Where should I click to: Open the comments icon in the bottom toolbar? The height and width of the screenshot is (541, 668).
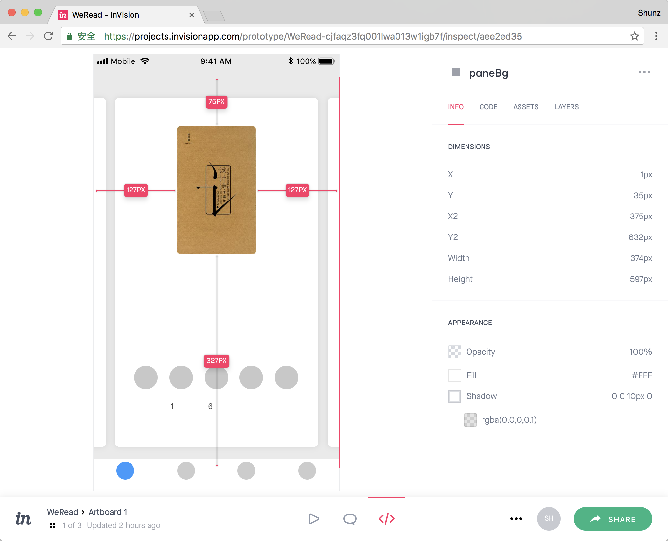coord(350,519)
